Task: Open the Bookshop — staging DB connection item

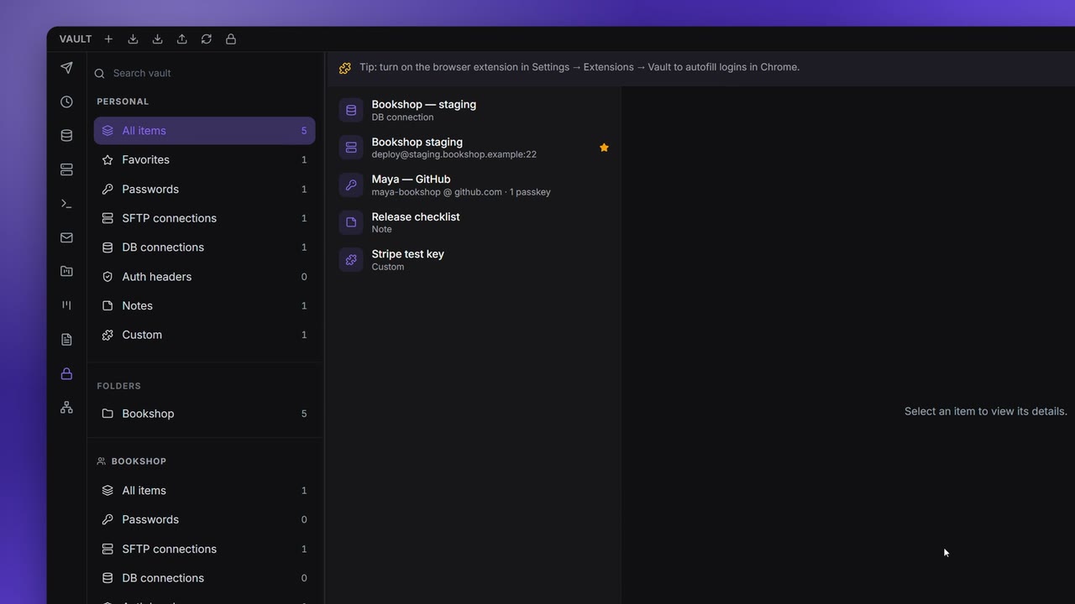Action: [x=474, y=110]
